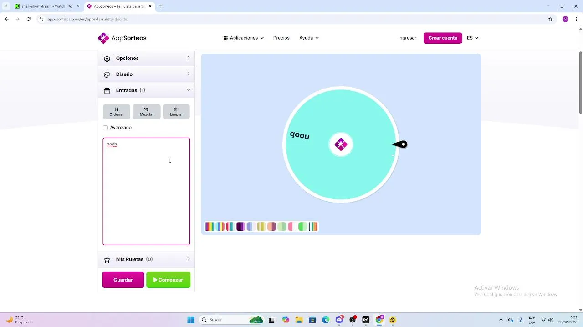Select the pink and white palette swatch
583x327 pixels.
[x=292, y=226]
